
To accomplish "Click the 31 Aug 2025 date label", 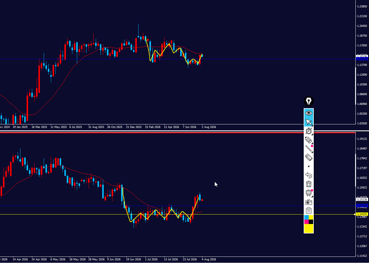I will coord(96,127).
